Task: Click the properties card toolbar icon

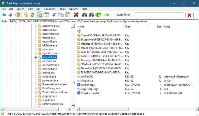Action: (x=46, y=15)
